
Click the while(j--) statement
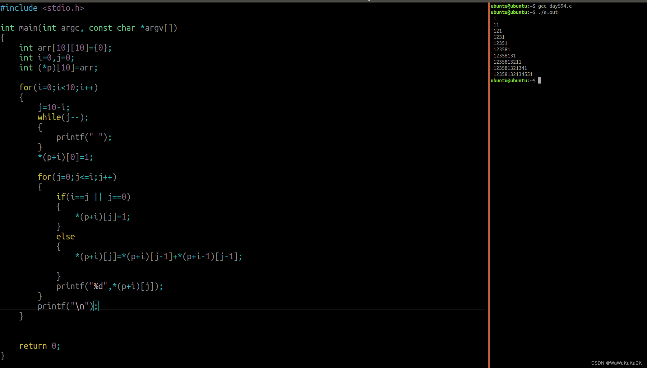(63, 117)
